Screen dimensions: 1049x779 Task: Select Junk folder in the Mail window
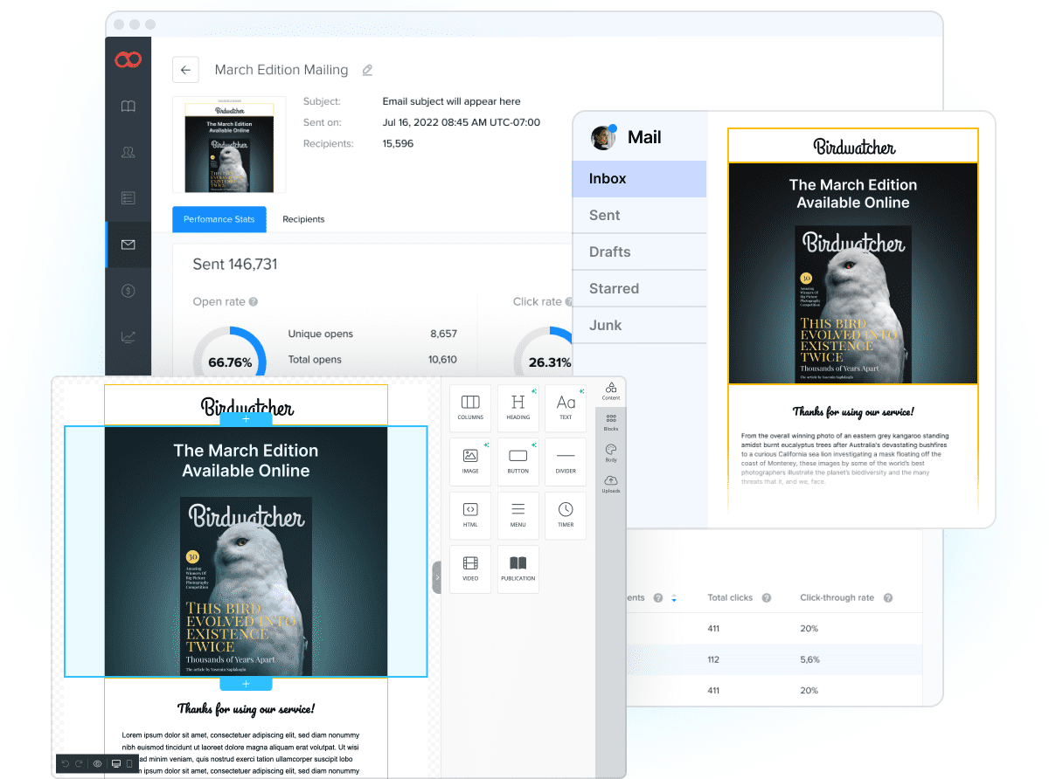coord(639,326)
